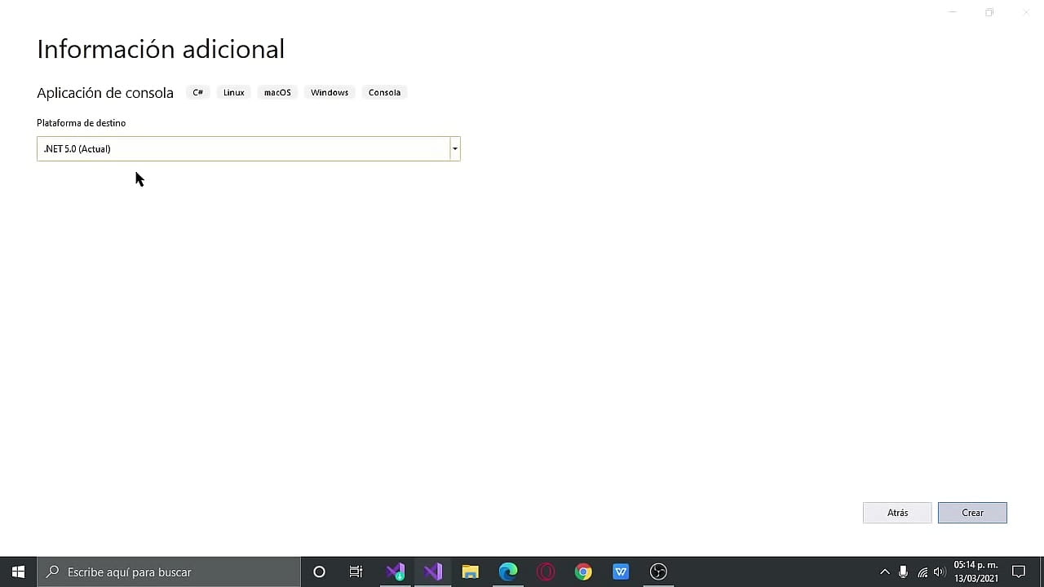Launch Opera browser from the taskbar
Screen dimensions: 1044x587
pyautogui.click(x=546, y=572)
